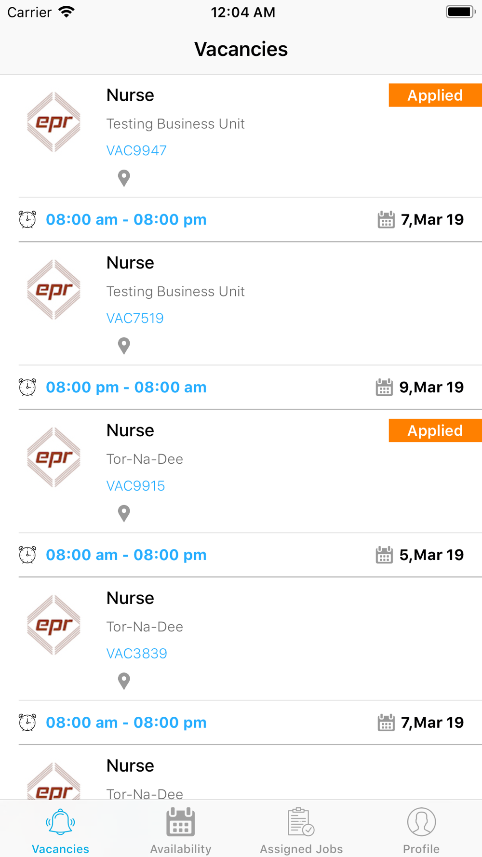Screen dimensions: 482x857
Task: Open vacancy link VAC9915
Action: point(135,486)
